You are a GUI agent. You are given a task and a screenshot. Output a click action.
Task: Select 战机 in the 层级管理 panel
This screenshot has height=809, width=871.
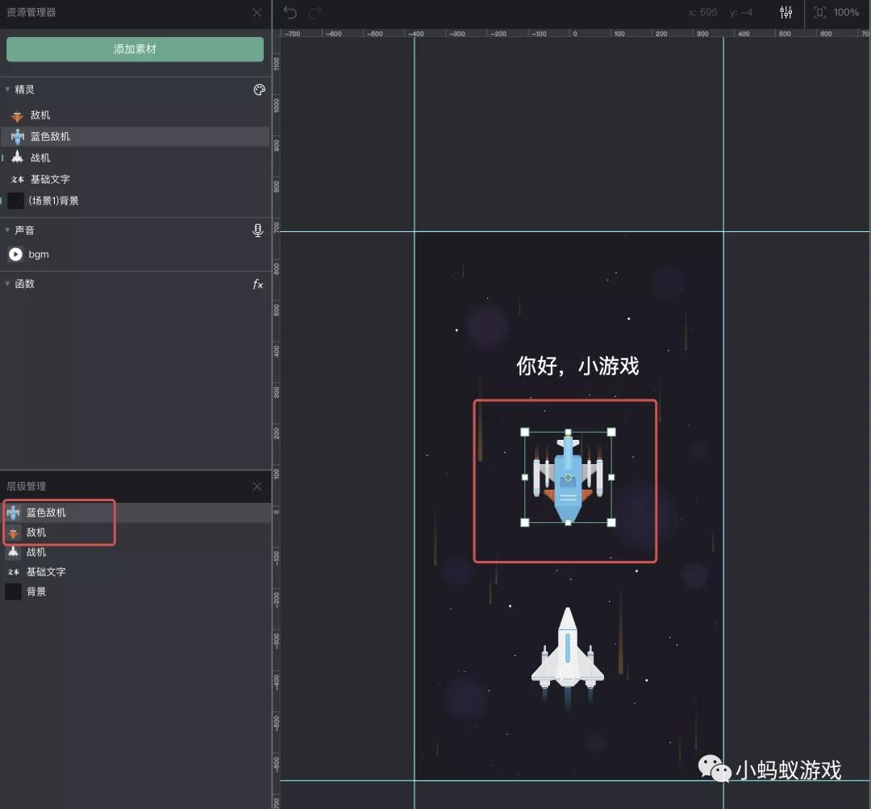(x=35, y=551)
